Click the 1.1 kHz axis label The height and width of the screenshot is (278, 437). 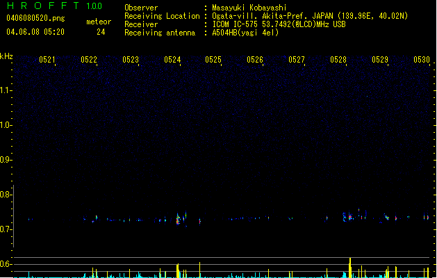6,90
